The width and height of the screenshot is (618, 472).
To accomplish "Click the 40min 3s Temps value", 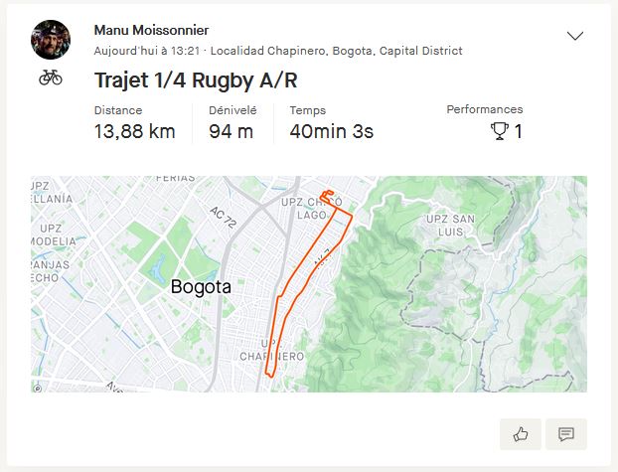I will pyautogui.click(x=332, y=131).
